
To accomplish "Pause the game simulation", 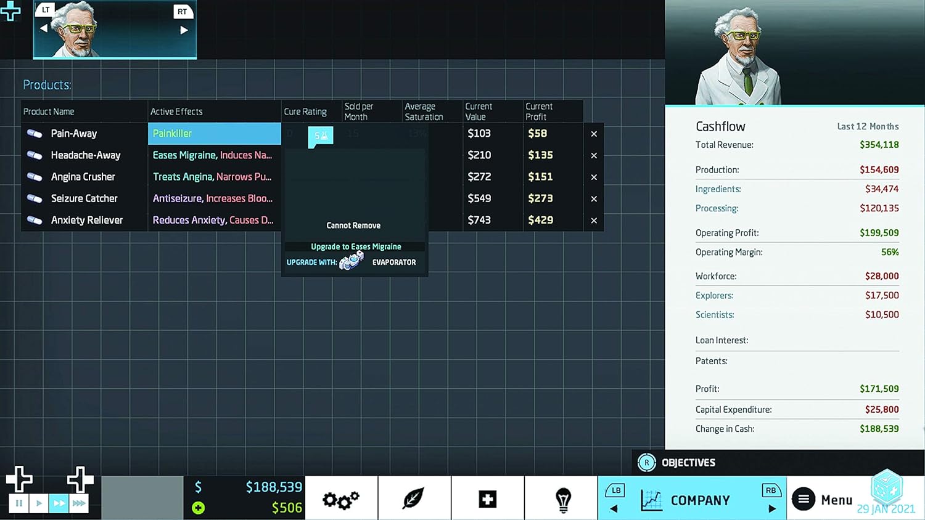I will 19,503.
